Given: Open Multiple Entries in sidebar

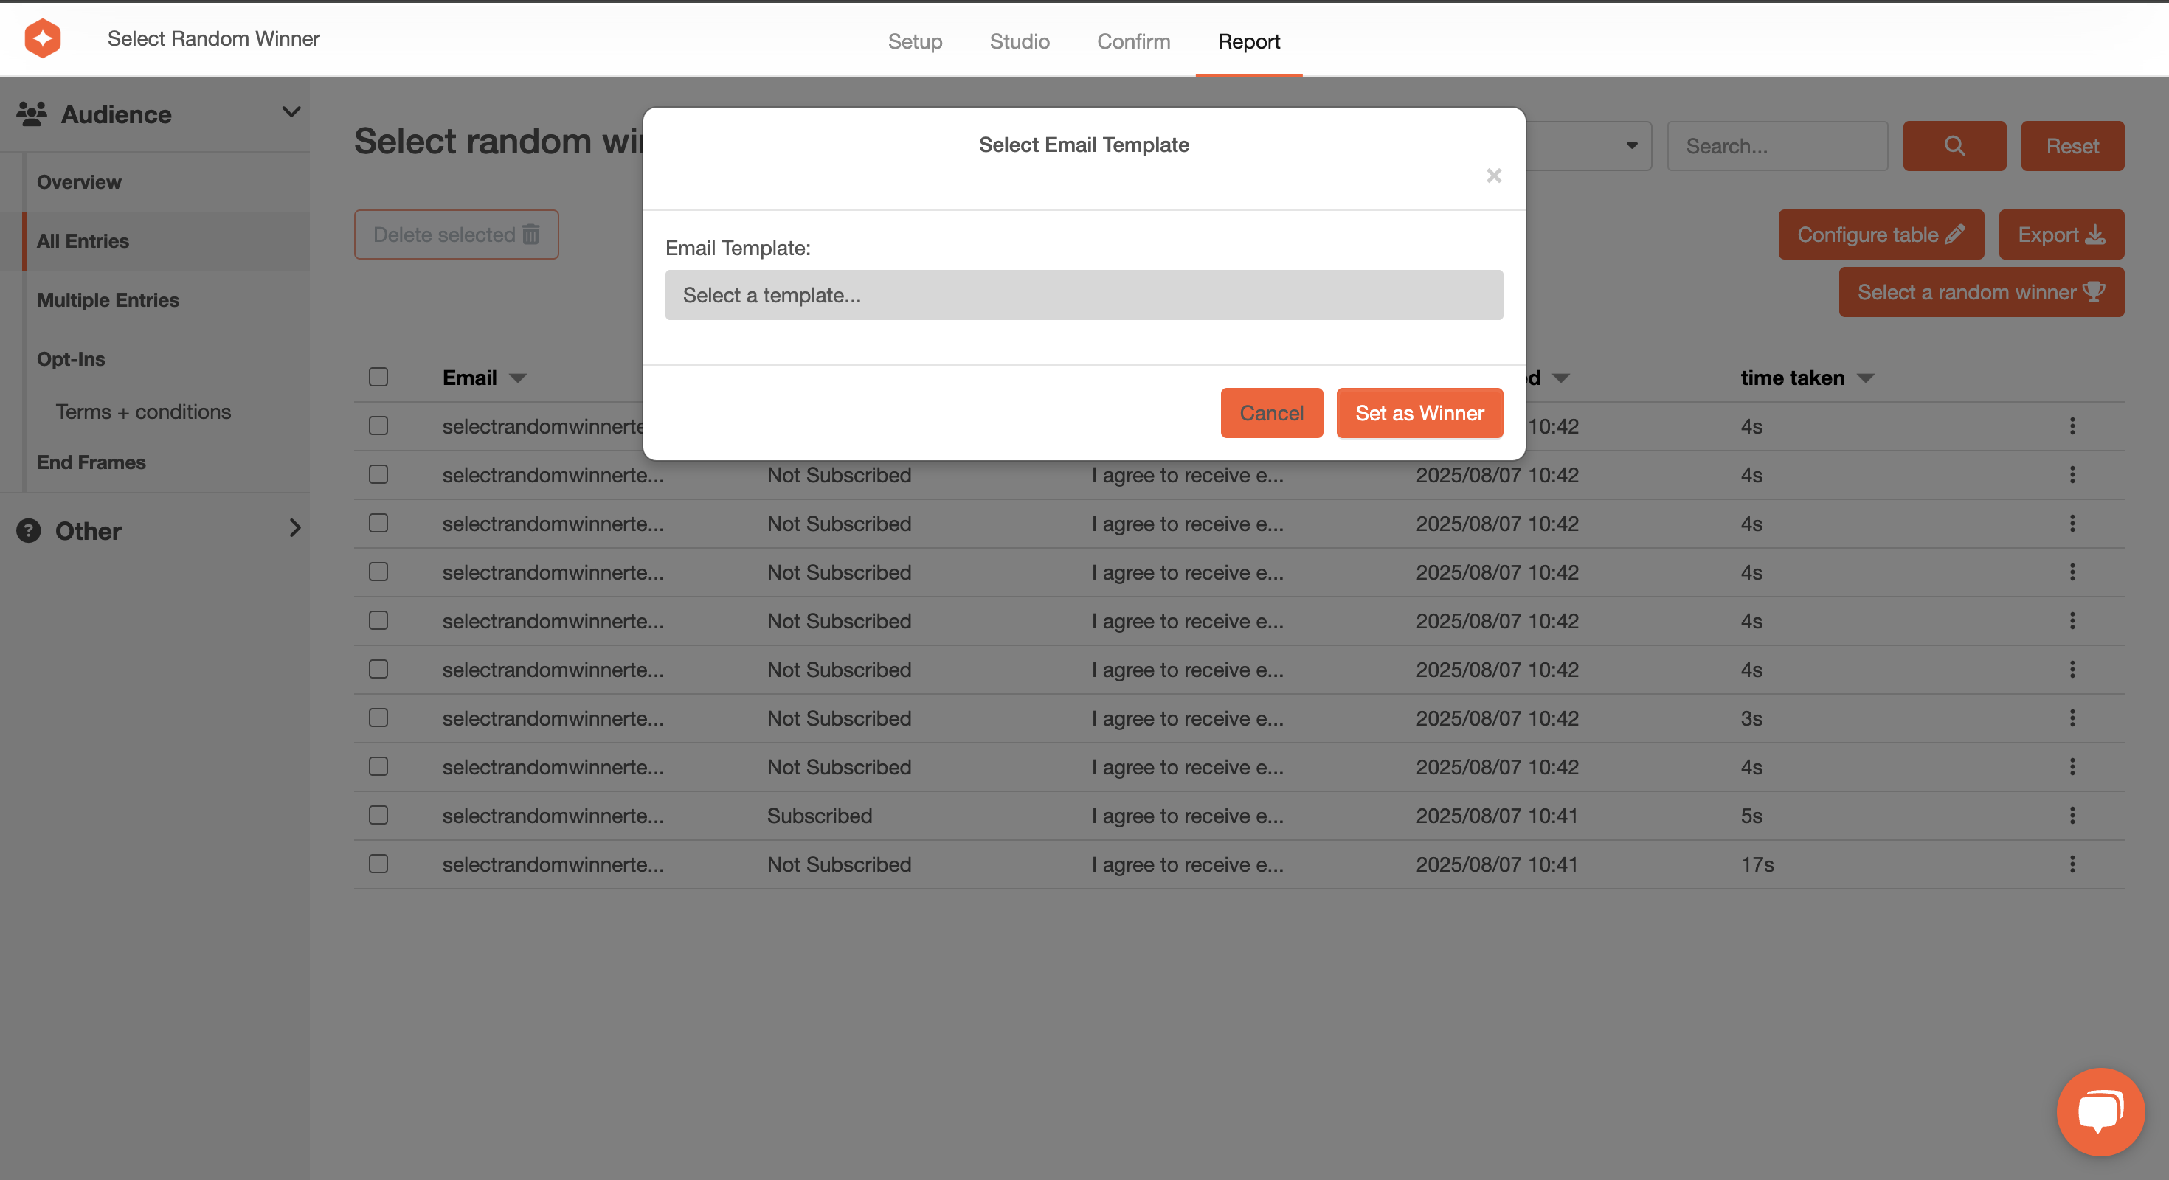Looking at the screenshot, I should tap(108, 299).
